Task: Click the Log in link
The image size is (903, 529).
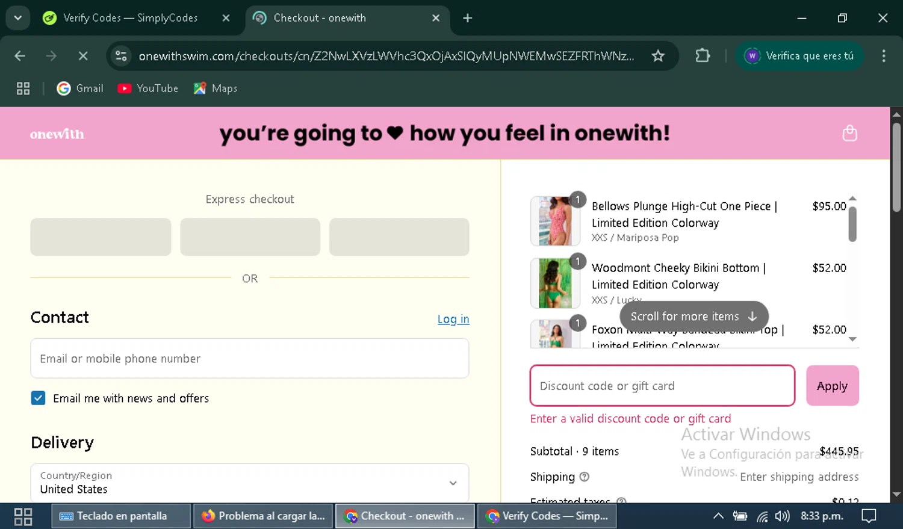Action: click(x=453, y=319)
